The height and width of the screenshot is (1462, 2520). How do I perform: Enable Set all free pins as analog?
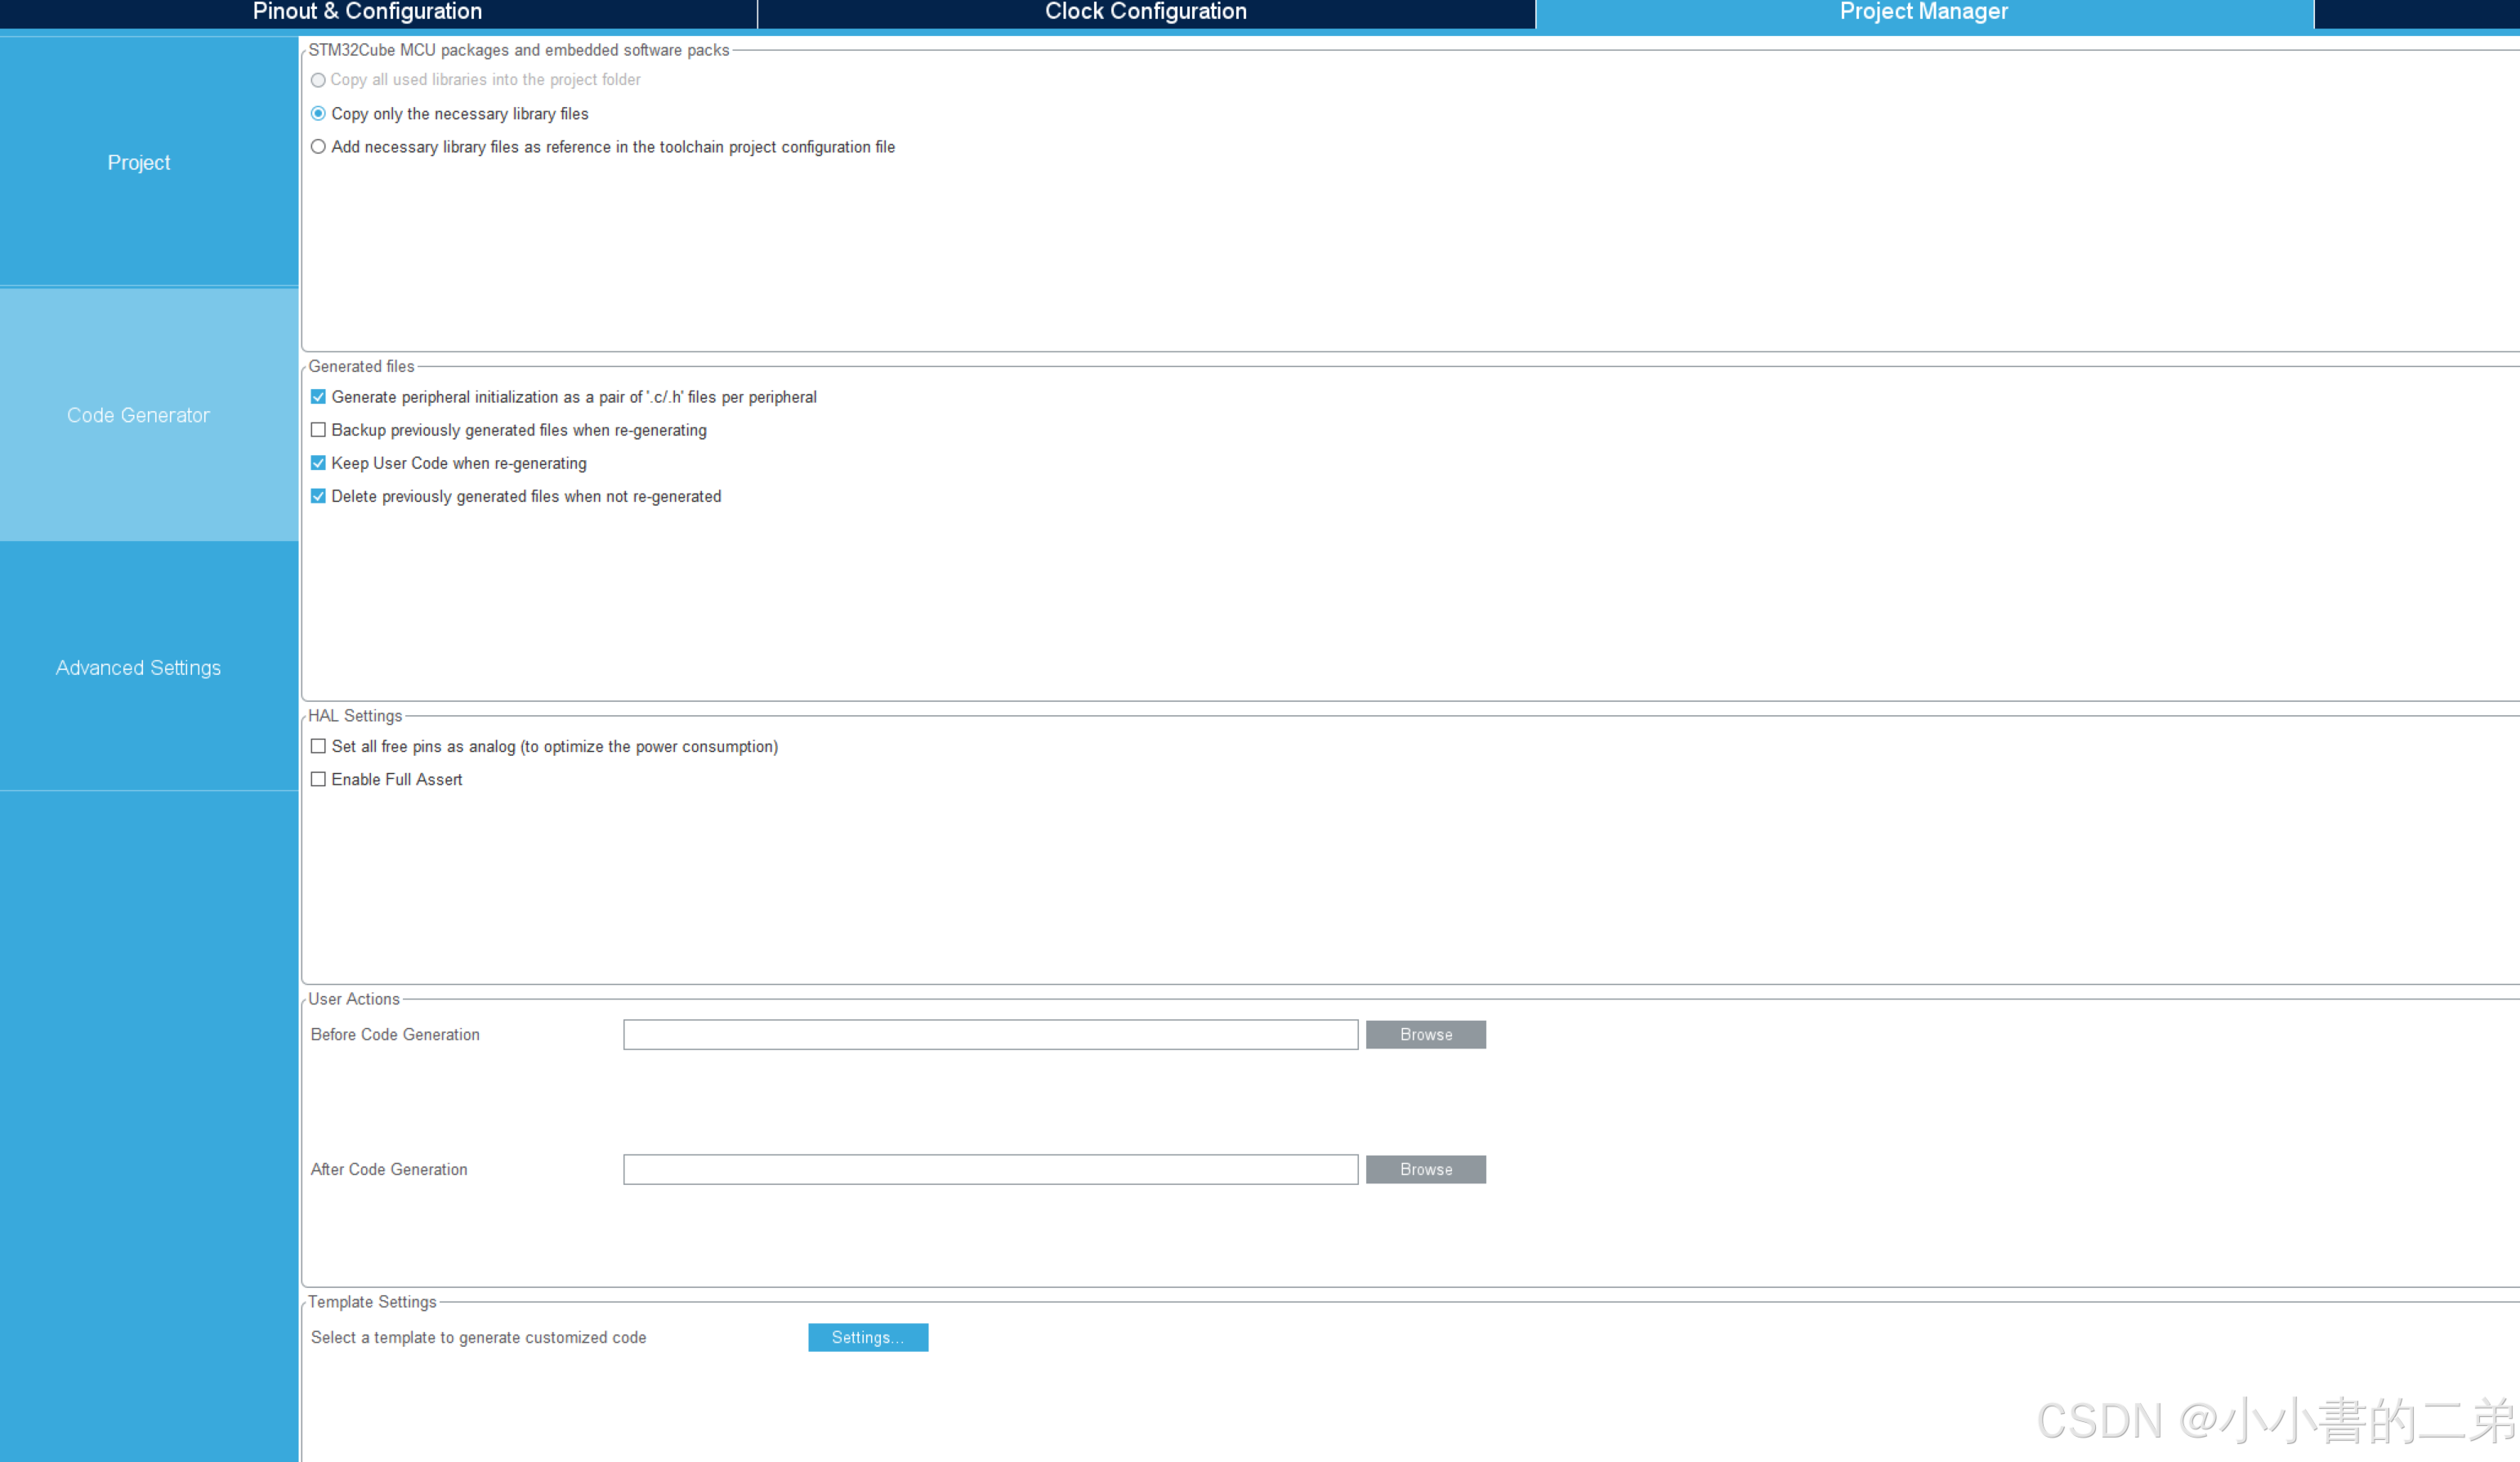tap(318, 746)
